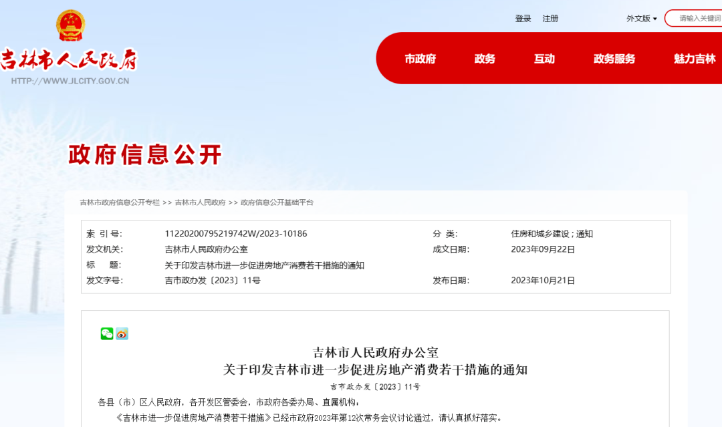722x427 pixels.
Task: Open the 魅力吉林 navigation menu
Action: tap(695, 59)
